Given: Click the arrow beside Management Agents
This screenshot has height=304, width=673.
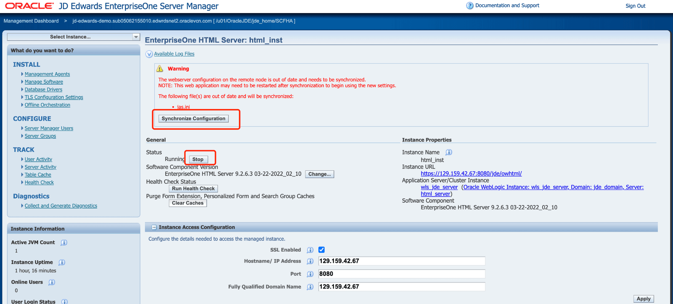Looking at the screenshot, I should tap(22, 74).
